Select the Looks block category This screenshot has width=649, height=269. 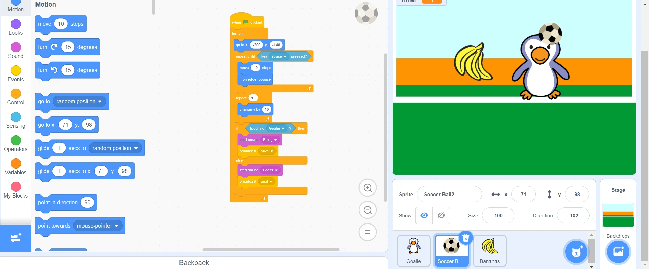tap(16, 27)
